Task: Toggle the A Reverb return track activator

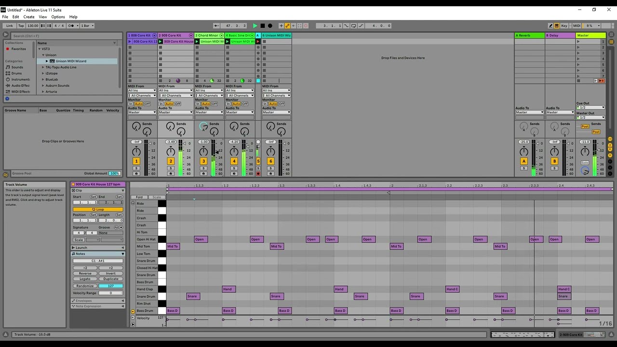Action: [524, 161]
